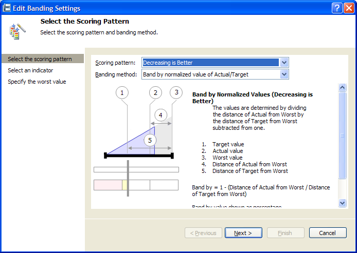Click circled marker 3 for Worst value
This screenshot has height=253, width=357.
[x=176, y=92]
